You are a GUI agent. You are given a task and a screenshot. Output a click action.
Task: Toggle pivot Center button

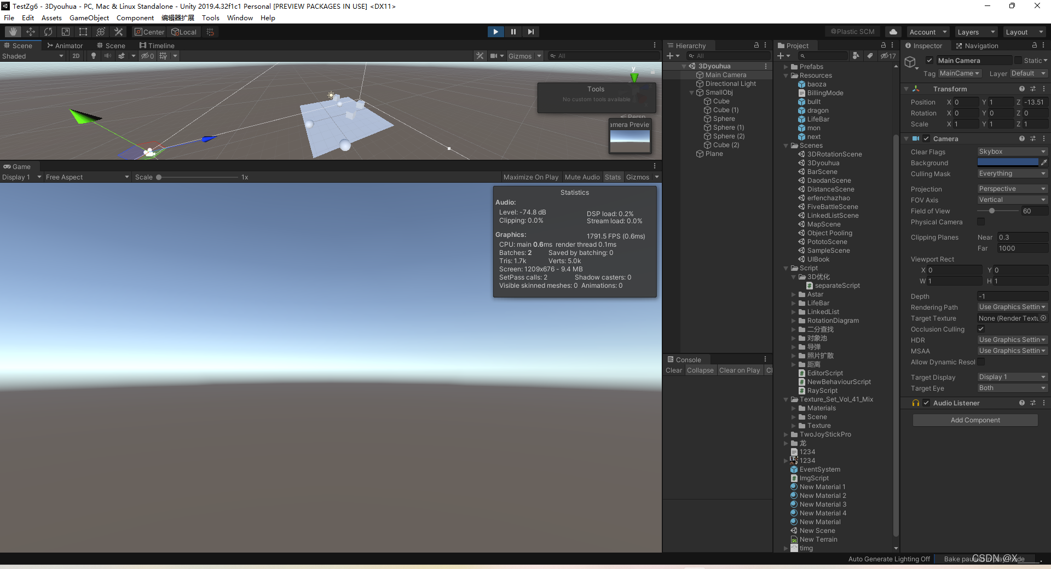tap(149, 32)
